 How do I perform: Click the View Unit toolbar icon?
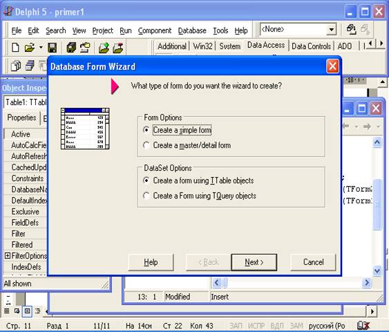[x=16, y=66]
